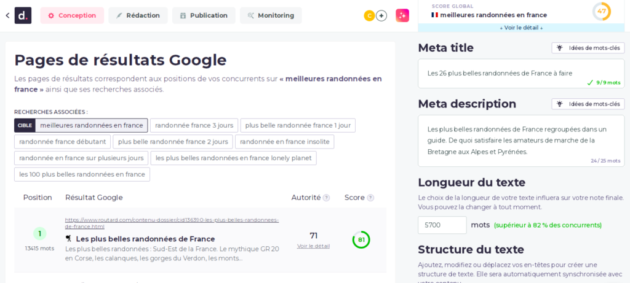Click the plus icon to add collaborator

pos(381,15)
